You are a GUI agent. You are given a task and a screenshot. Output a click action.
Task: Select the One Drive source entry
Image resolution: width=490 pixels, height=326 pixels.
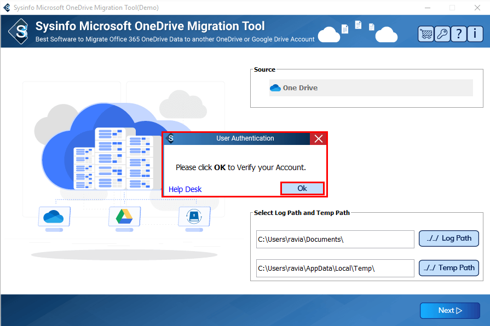tap(371, 88)
